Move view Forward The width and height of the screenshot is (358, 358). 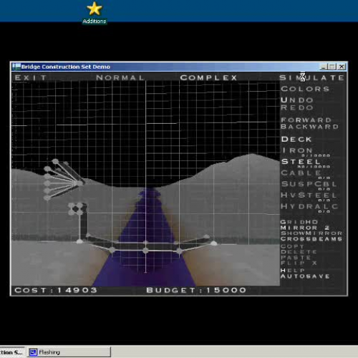pos(306,120)
